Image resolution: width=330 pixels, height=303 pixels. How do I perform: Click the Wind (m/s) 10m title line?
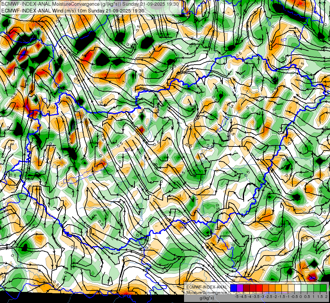pos(73,10)
